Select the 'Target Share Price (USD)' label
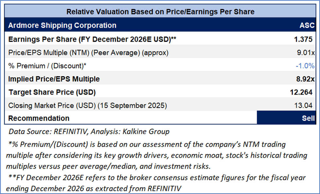Image resolution: width=320 pixels, height=194 pixels. click(x=52, y=92)
